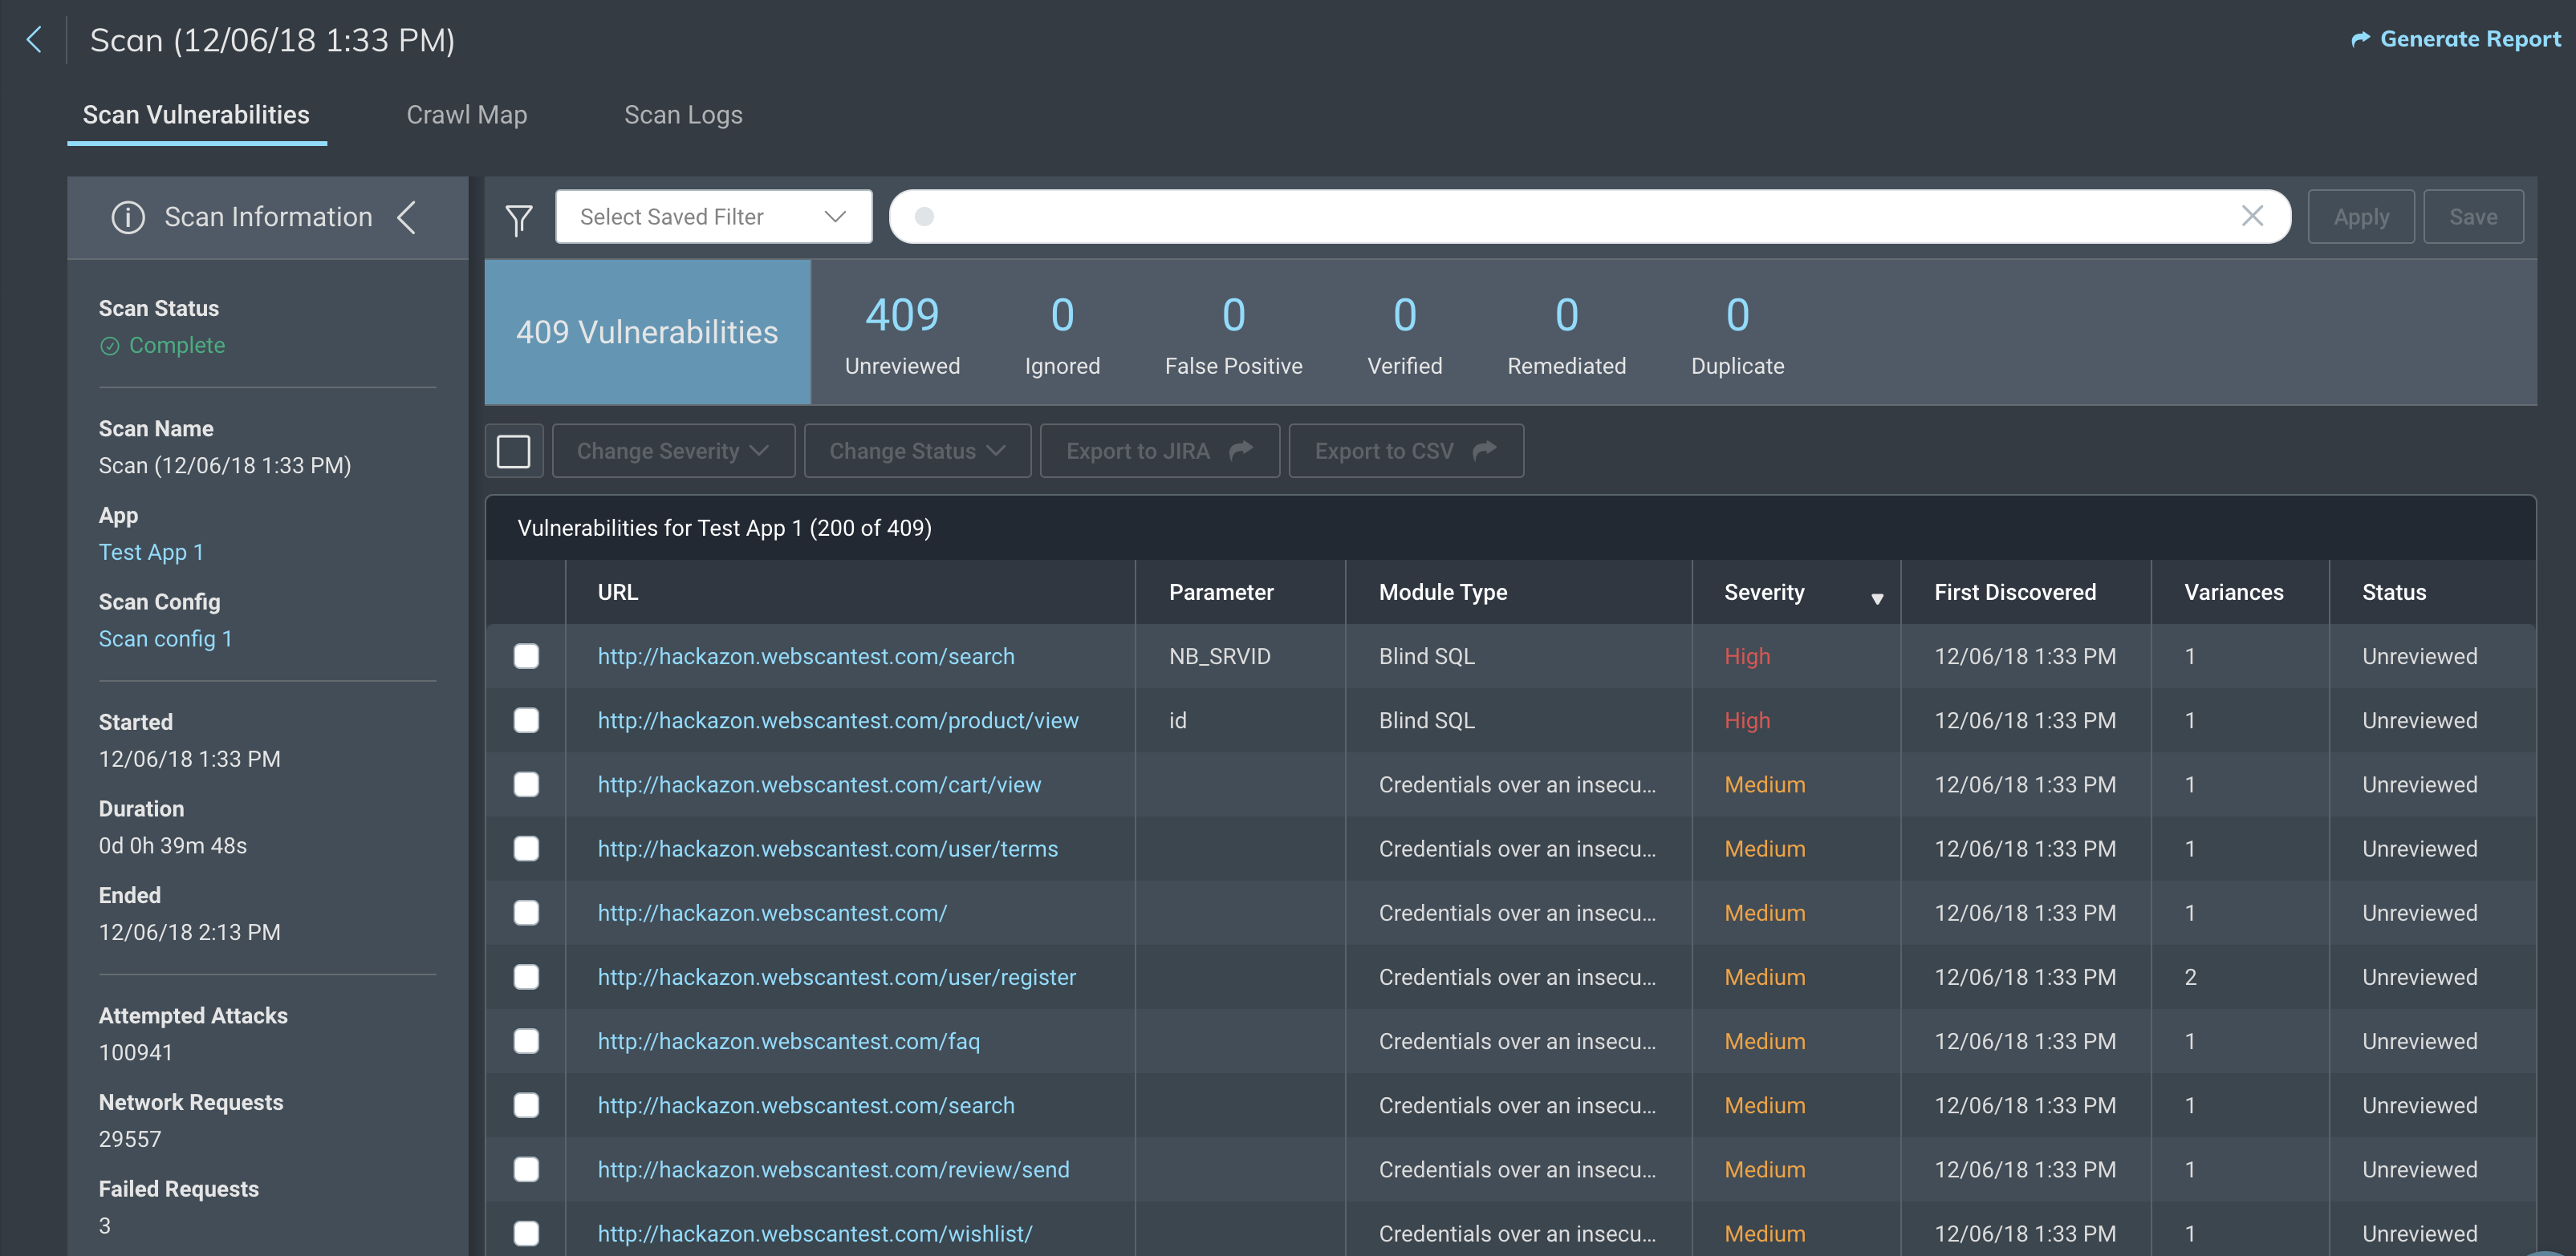The image size is (2576, 1256).
Task: Check the hackazon.webscantest.com/ root row checkbox
Action: 526,914
